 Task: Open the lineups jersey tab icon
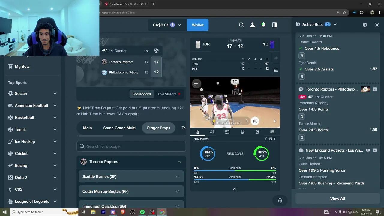click(257, 131)
